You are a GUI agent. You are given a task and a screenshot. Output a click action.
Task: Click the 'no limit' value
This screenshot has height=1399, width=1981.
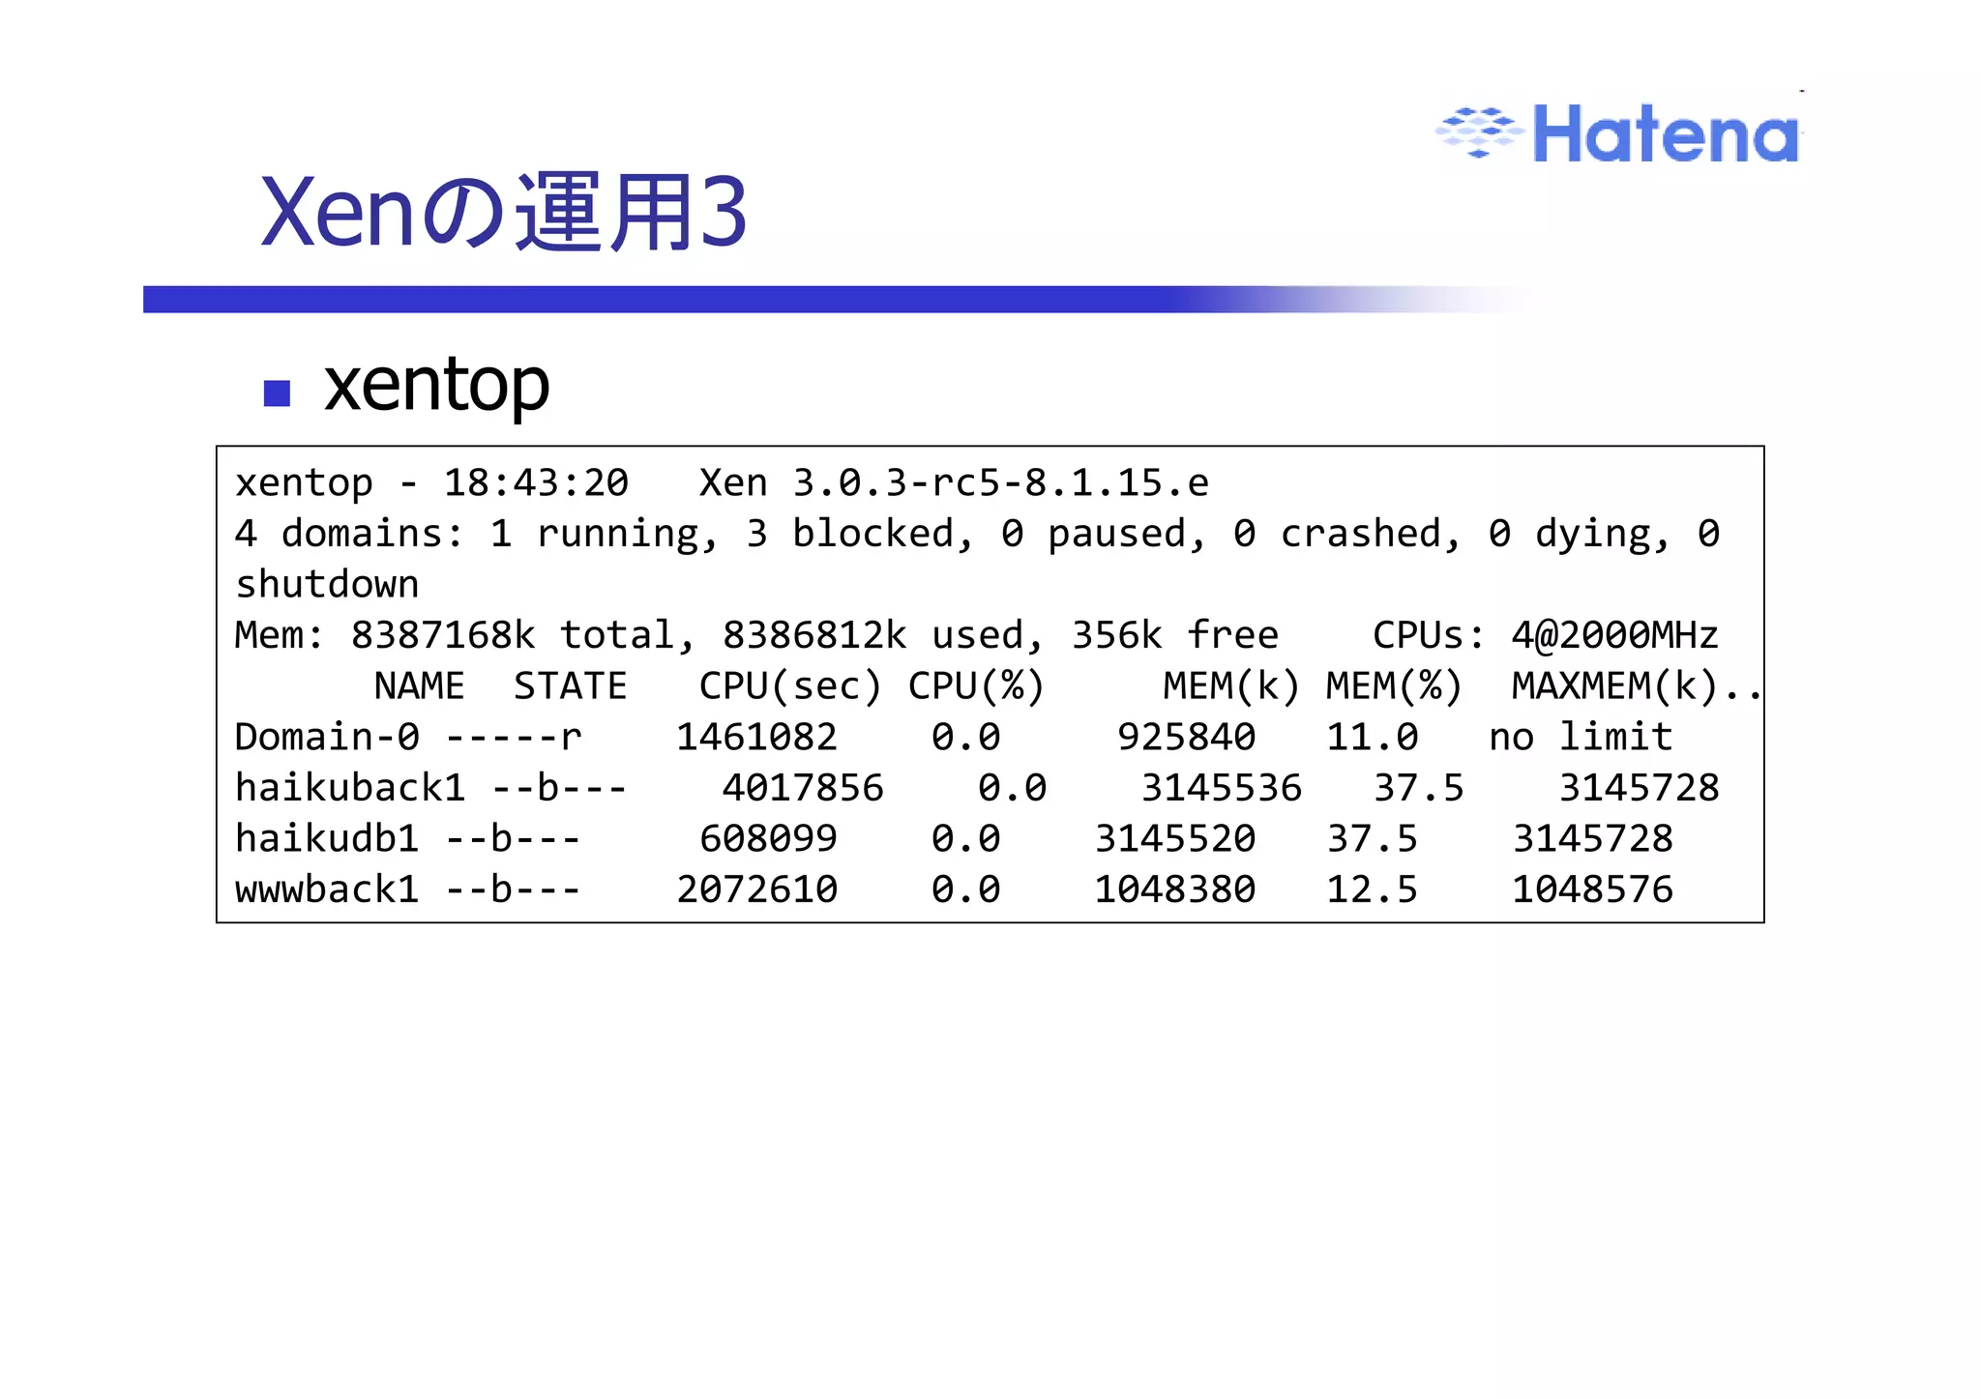[1580, 737]
